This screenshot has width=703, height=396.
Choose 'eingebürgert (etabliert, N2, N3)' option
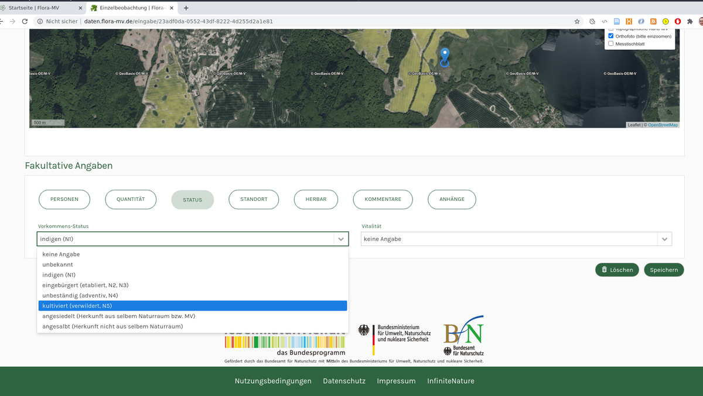(193, 285)
